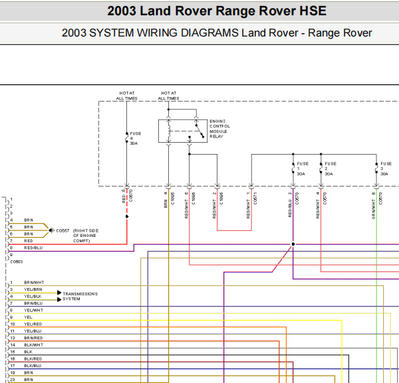Click 'YEL/BRN' wire label on pin 3
Viewport: 399px width, 383px height.
33,289
